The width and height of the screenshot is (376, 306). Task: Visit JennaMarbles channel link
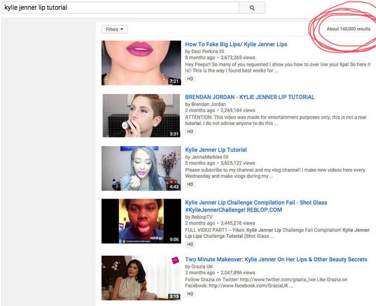[207, 157]
